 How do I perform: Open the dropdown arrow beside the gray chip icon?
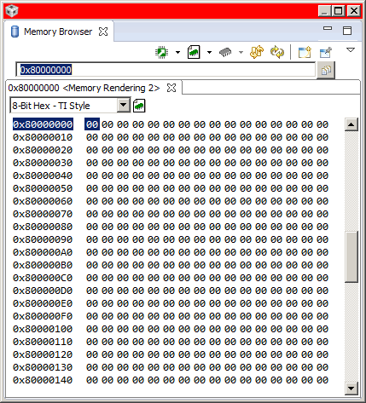(x=241, y=52)
